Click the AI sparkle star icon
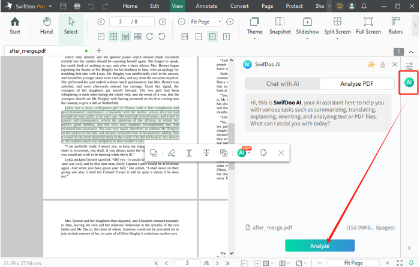Viewport: 420px width, 267px height. point(371,64)
